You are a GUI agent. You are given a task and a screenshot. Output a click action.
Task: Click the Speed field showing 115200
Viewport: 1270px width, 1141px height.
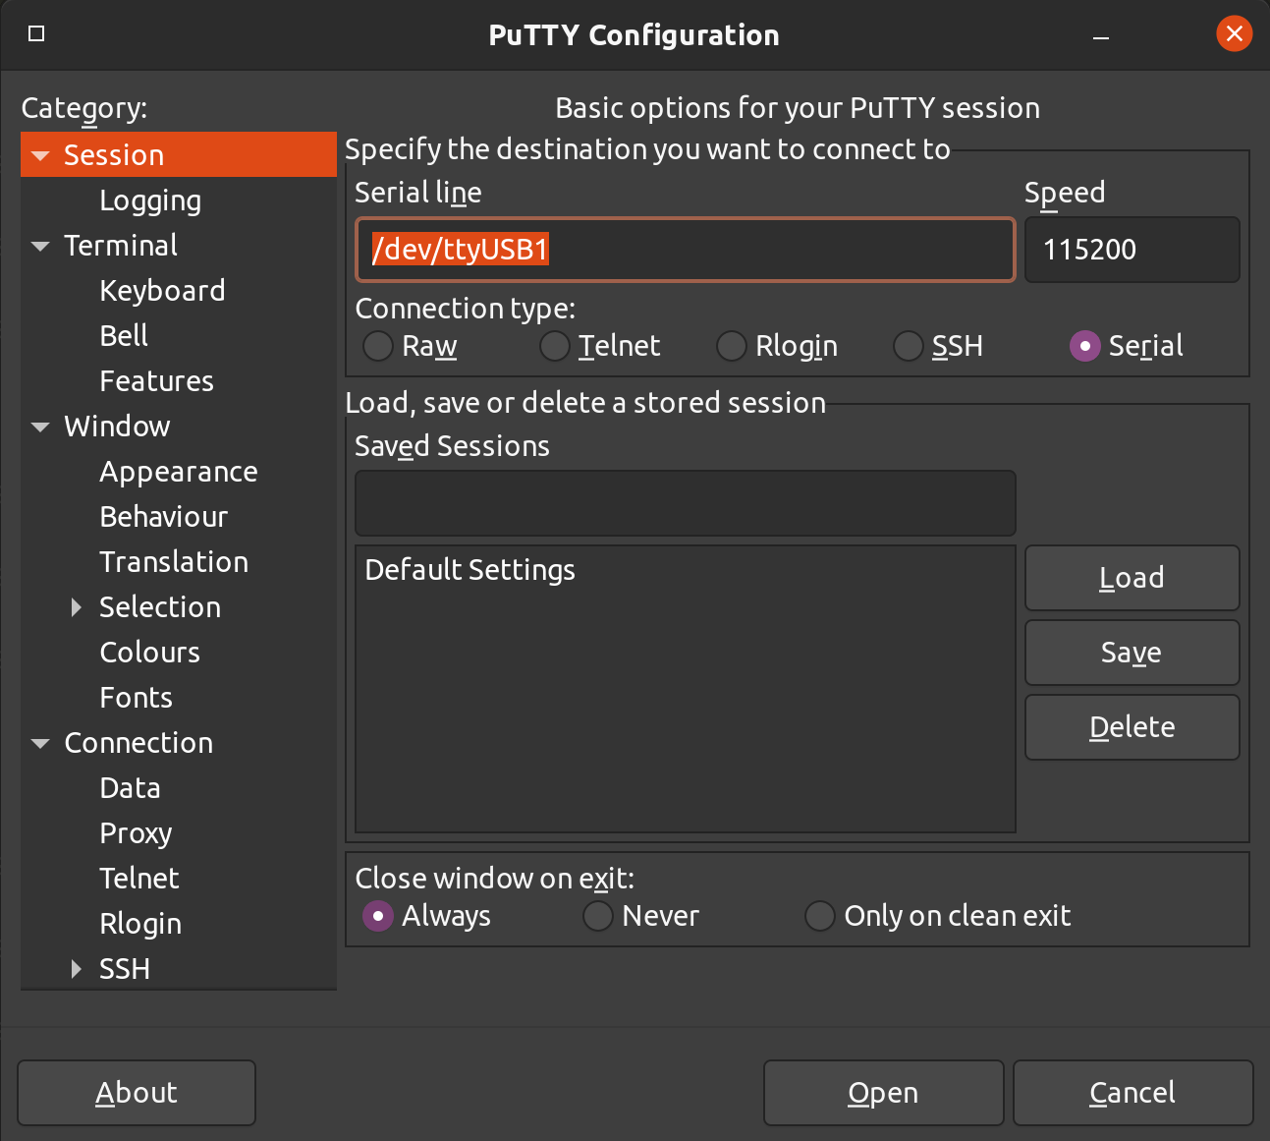tap(1132, 250)
